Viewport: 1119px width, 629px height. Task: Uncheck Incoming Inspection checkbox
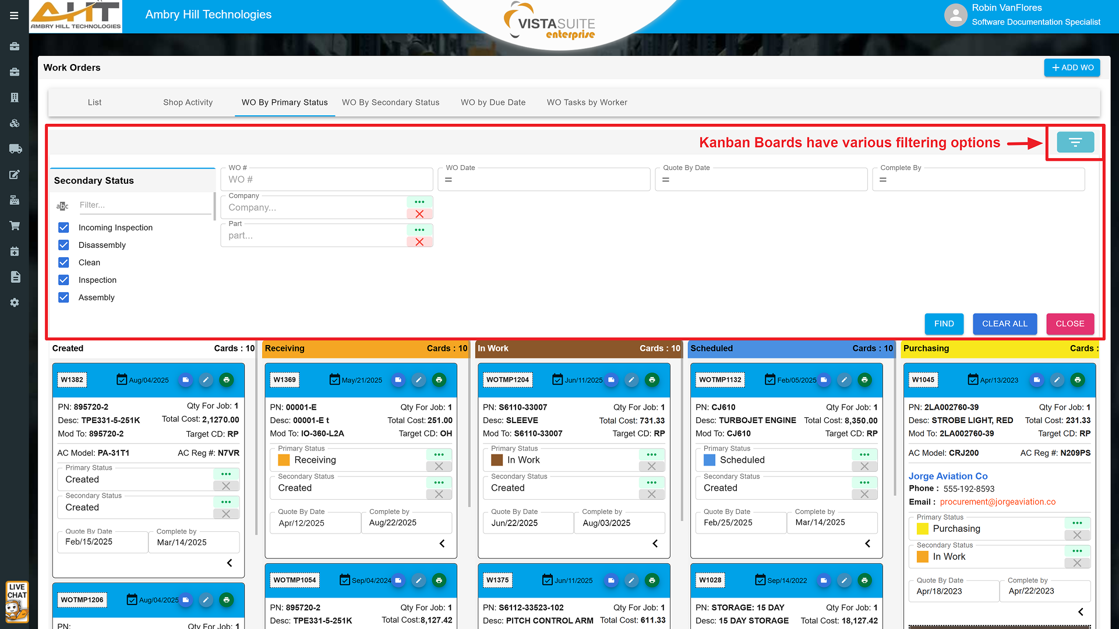[x=64, y=228]
